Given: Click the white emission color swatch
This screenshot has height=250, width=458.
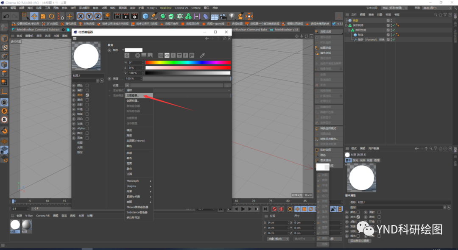Looking at the screenshot, I should 134,50.
